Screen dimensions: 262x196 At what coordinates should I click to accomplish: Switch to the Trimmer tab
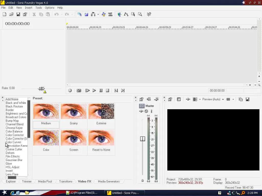click(27, 181)
